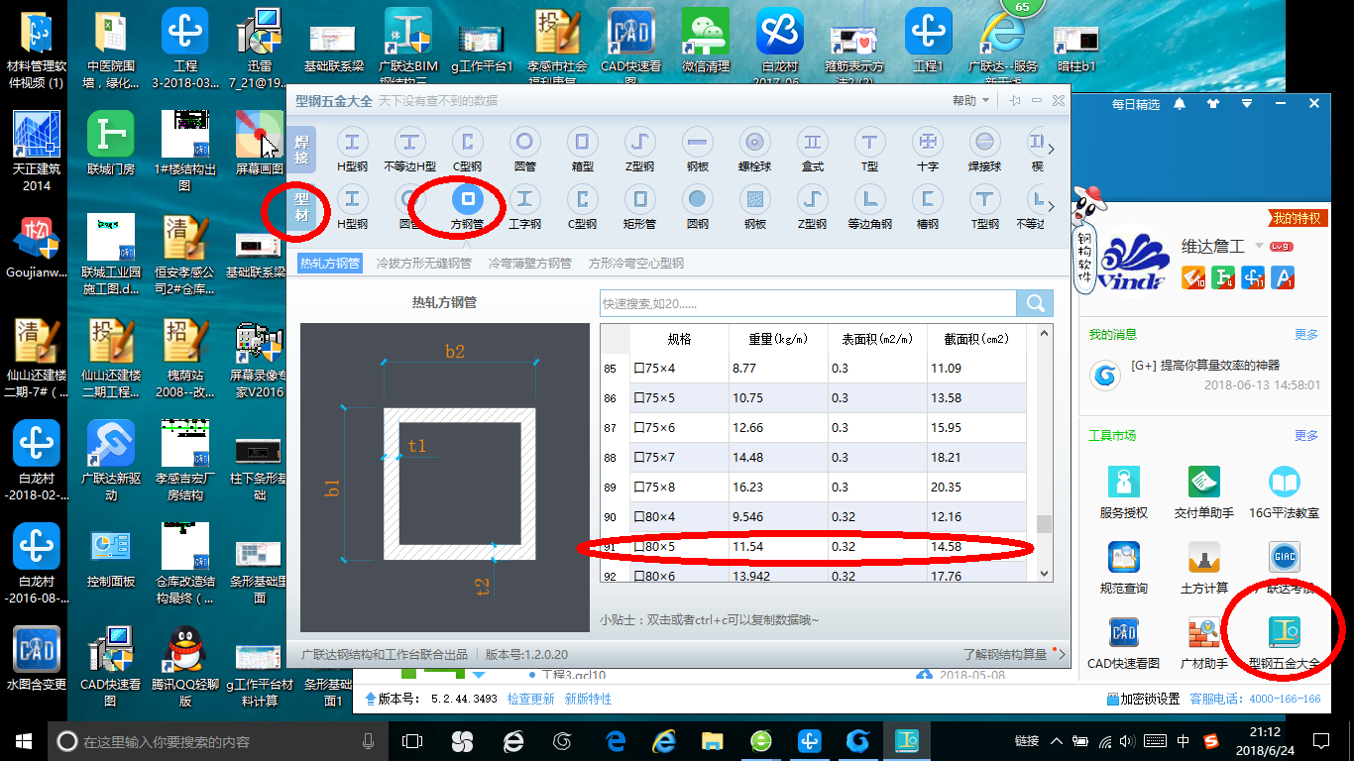Select 钢板 in the 型材 row
Screen dimensions: 1354x761
click(754, 207)
